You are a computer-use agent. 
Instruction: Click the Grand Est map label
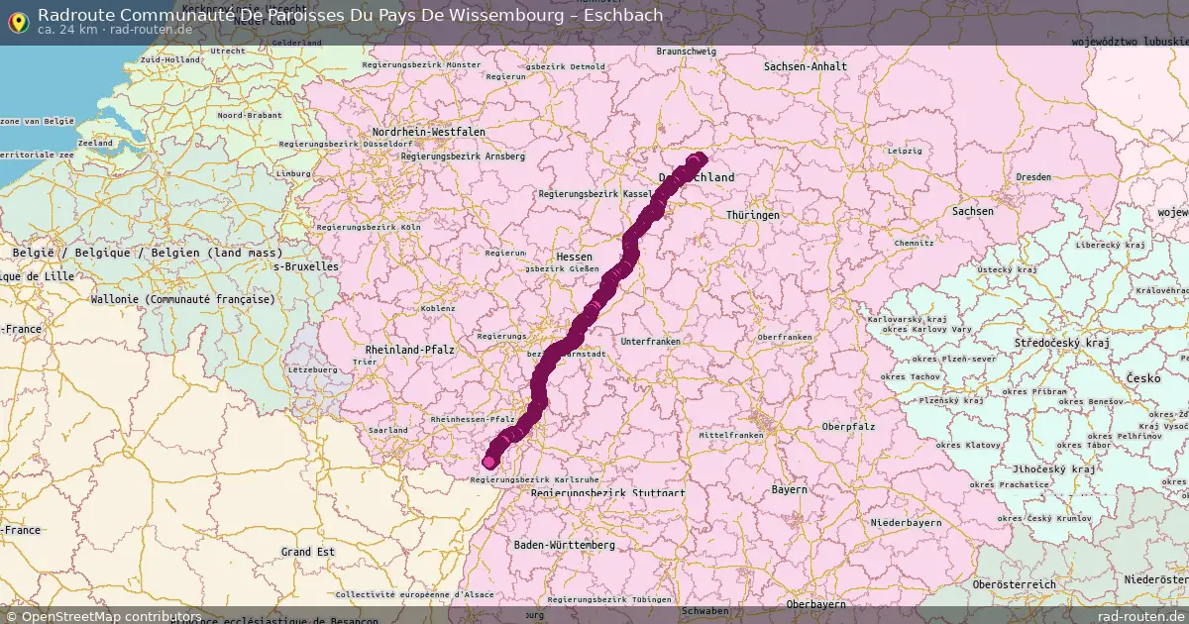pos(308,552)
